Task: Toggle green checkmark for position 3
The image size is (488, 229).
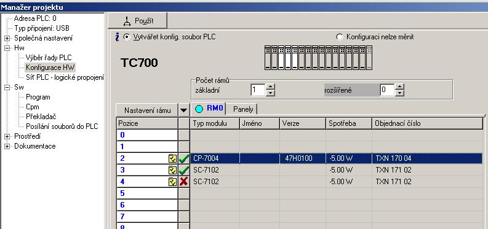Action: (x=184, y=170)
